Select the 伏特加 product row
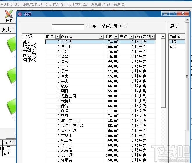The image size is (192, 163). pyautogui.click(x=100, y=101)
